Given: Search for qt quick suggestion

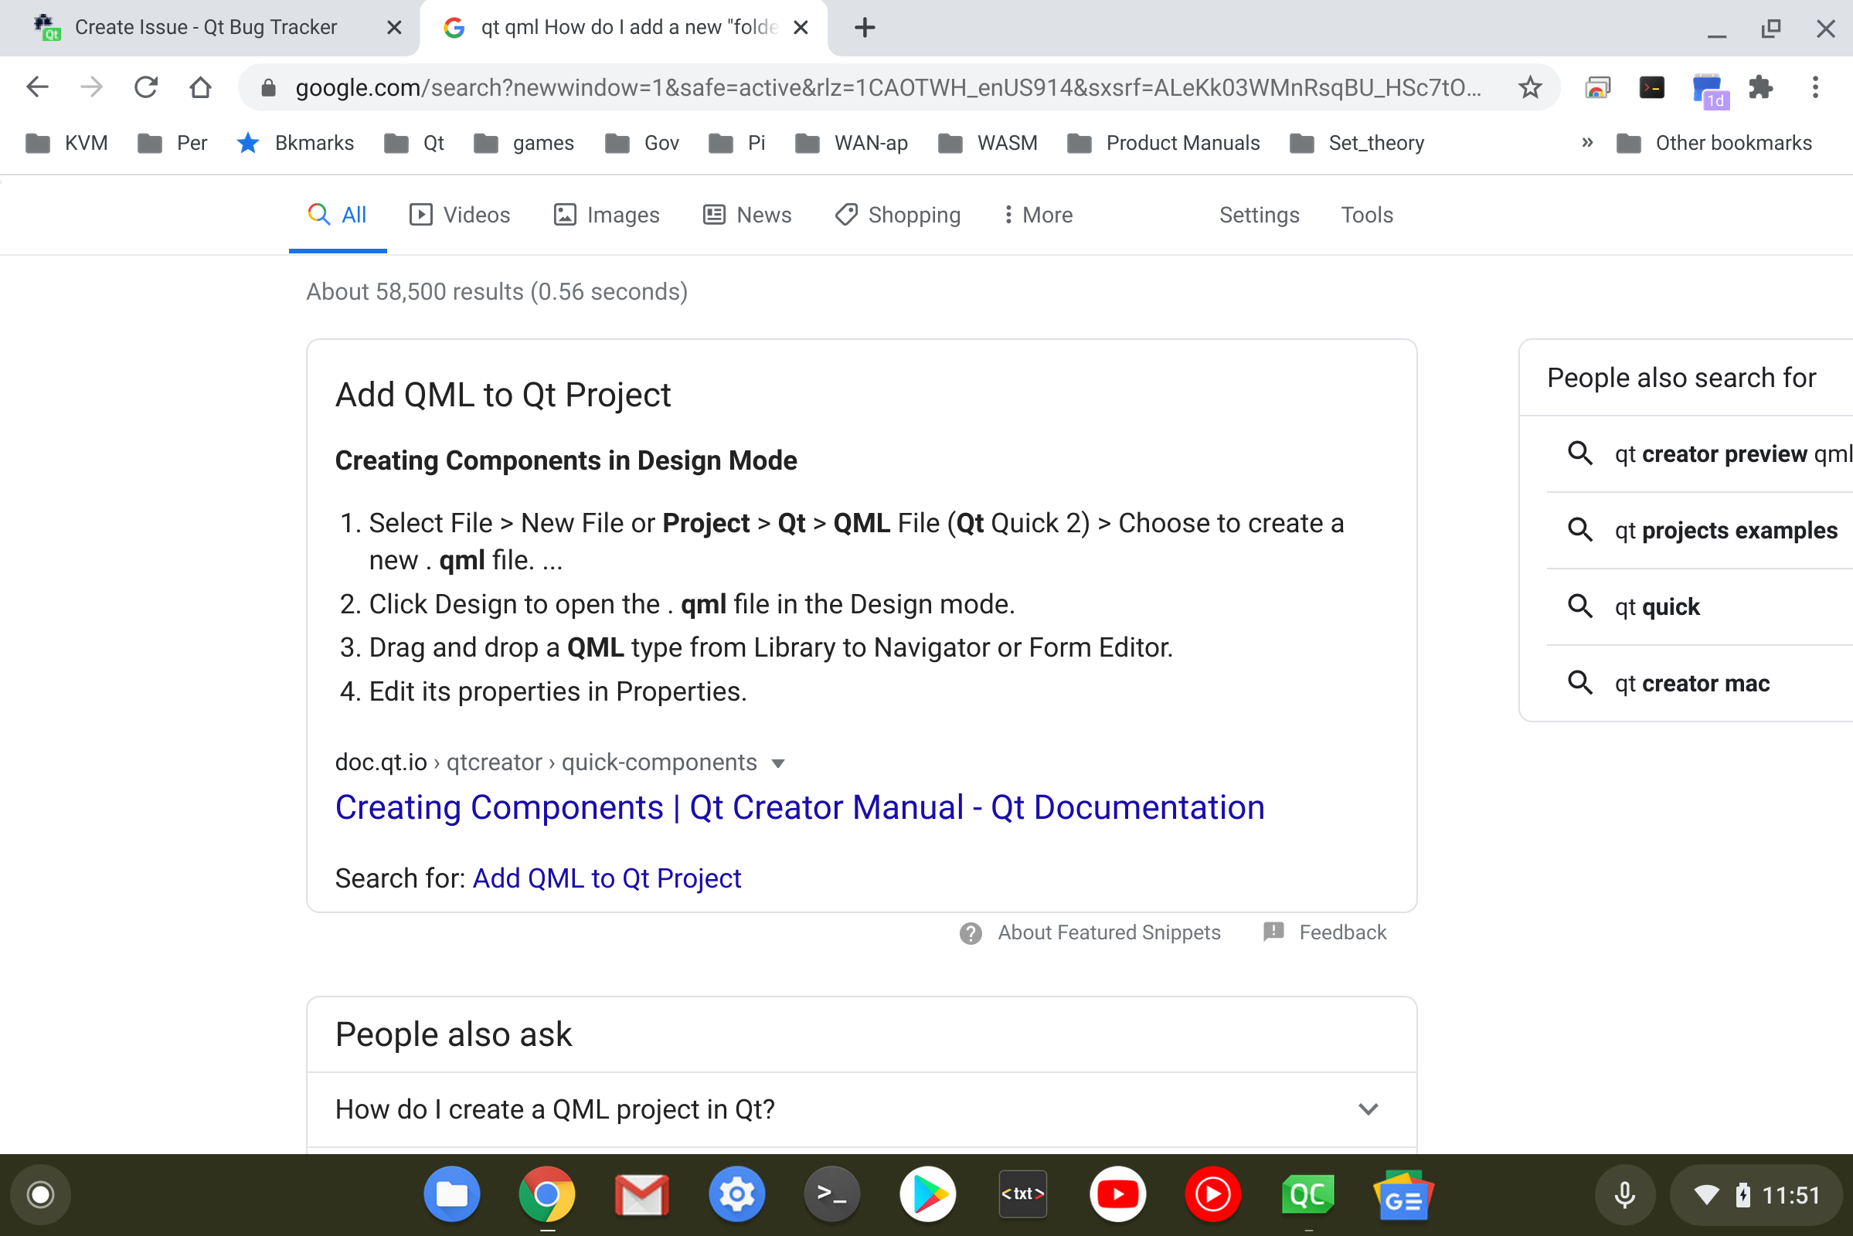Looking at the screenshot, I should pyautogui.click(x=1699, y=606).
